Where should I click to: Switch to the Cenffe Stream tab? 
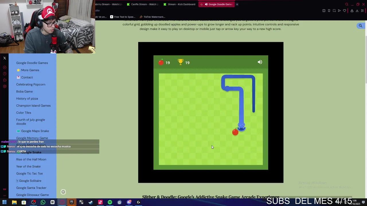143,4
